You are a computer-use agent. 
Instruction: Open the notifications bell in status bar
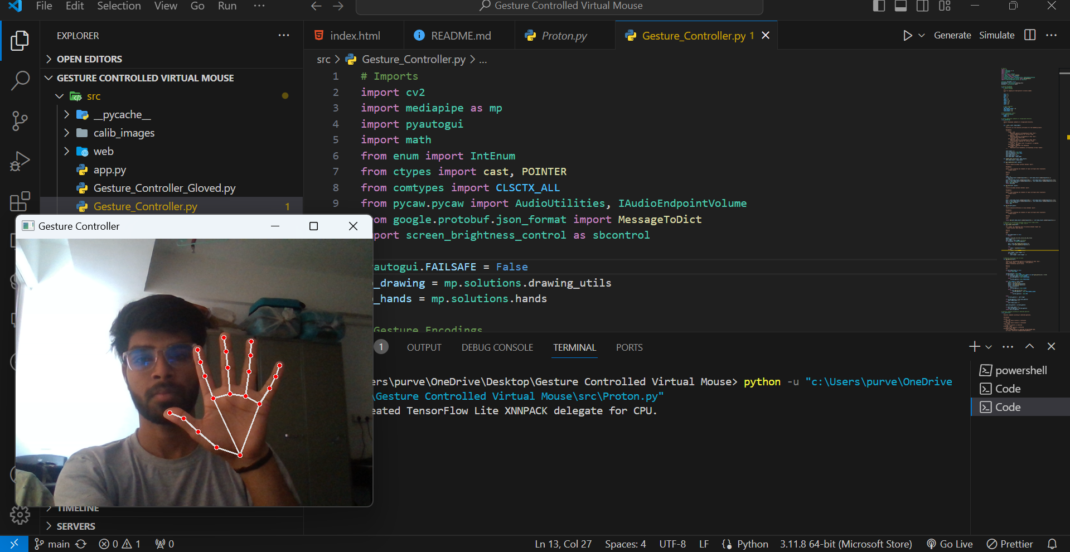click(x=1052, y=544)
